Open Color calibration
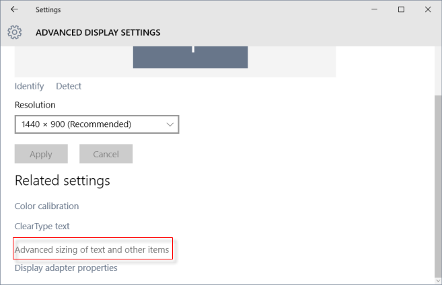442x285 pixels. click(x=46, y=206)
